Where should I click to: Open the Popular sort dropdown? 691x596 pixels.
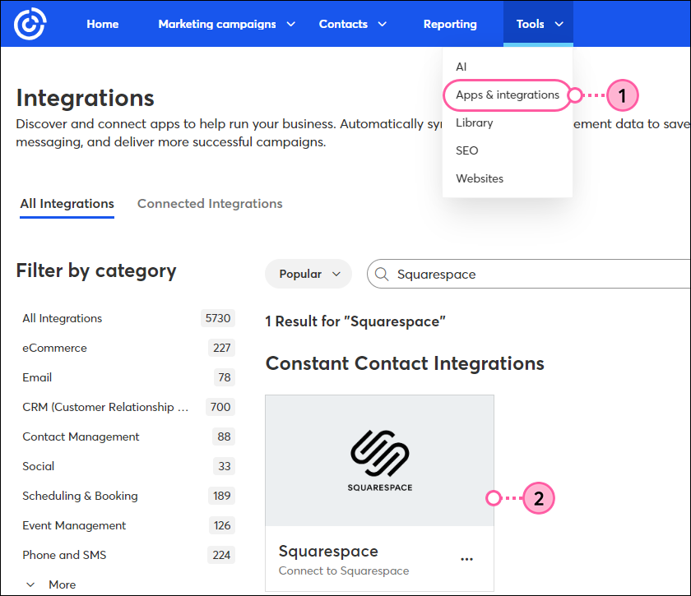(308, 273)
